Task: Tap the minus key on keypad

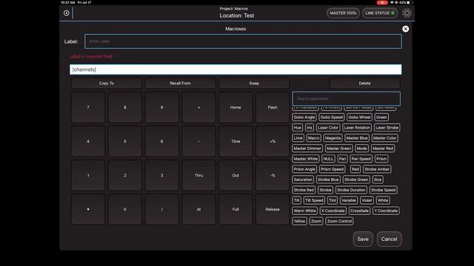Action: (x=198, y=141)
